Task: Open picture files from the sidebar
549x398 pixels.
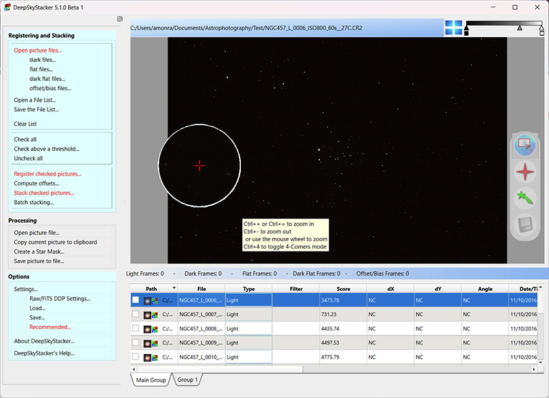Action: [37, 50]
